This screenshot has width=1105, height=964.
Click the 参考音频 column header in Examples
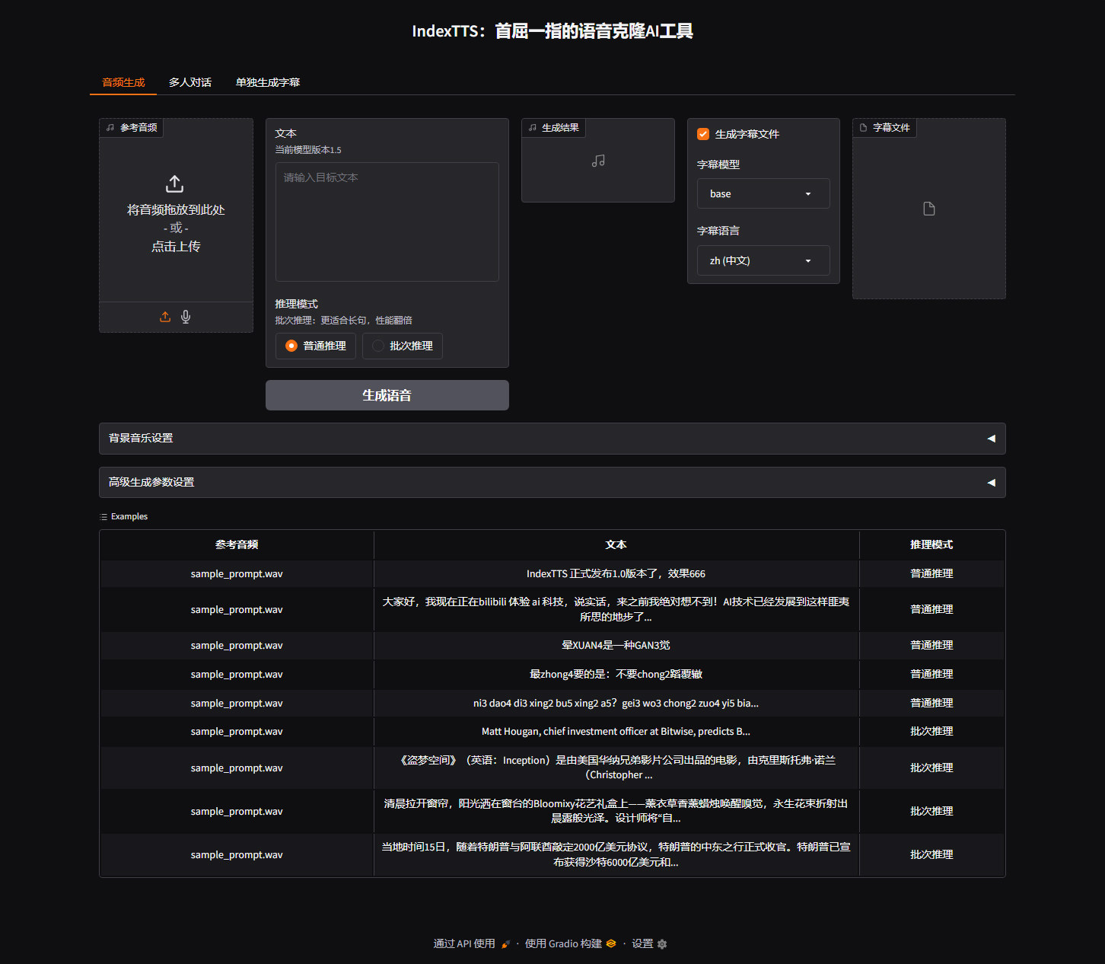237,545
